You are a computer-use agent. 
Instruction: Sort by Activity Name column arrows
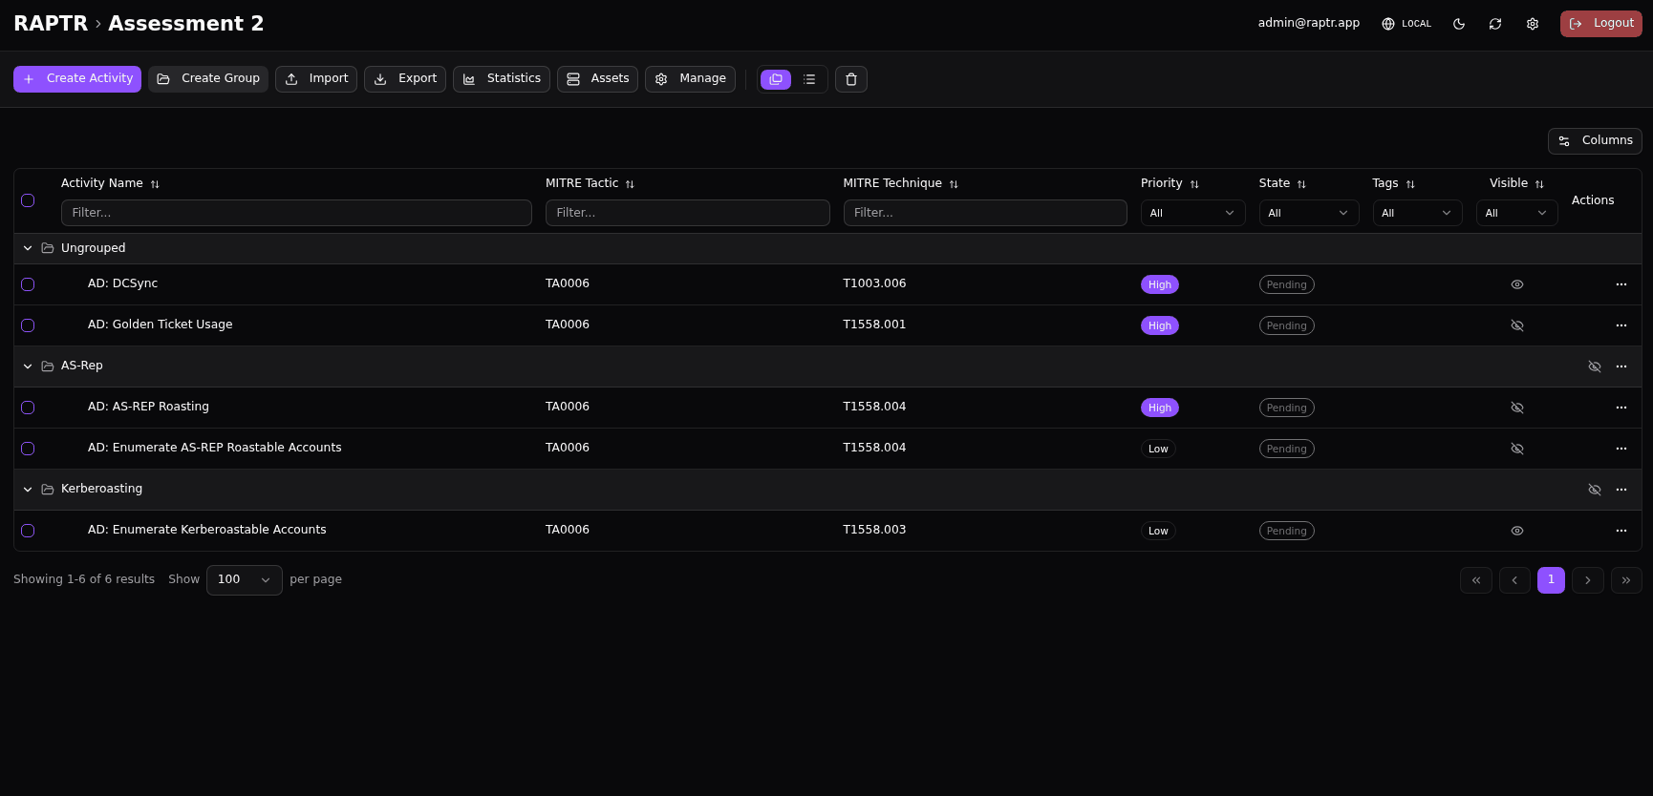pyautogui.click(x=155, y=184)
